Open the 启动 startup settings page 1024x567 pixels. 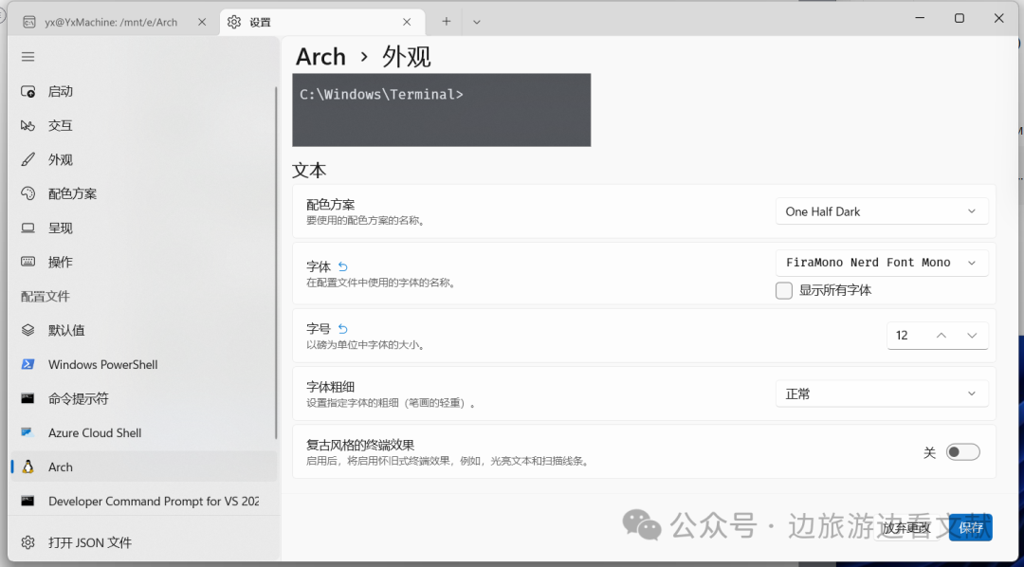pos(144,91)
